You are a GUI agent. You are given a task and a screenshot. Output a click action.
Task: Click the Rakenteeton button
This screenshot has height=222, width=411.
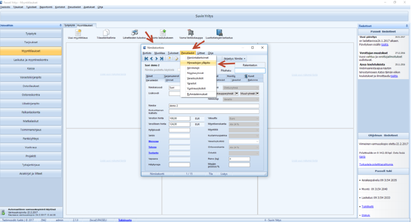(x=250, y=65)
